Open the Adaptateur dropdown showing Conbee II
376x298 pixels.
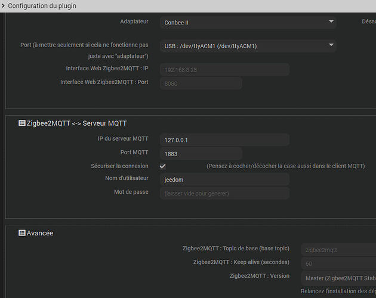(x=248, y=23)
